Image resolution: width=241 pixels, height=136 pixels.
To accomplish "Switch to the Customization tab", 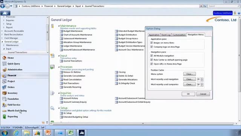I will (179, 35).
